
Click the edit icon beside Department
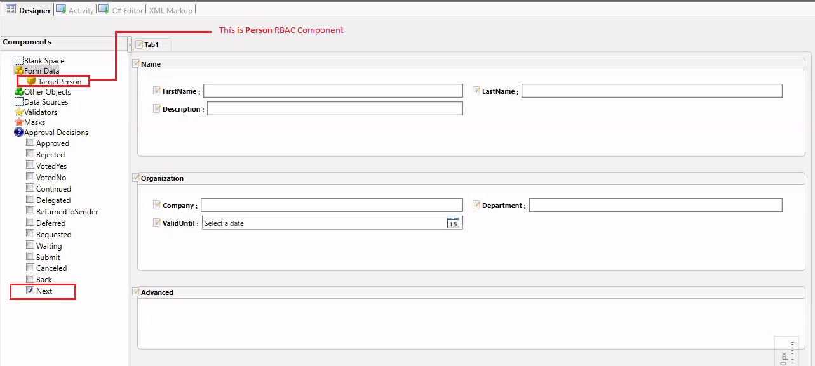[x=476, y=205]
